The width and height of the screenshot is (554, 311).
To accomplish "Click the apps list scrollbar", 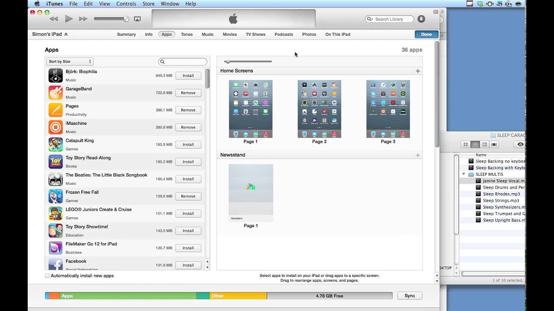I will (207, 78).
